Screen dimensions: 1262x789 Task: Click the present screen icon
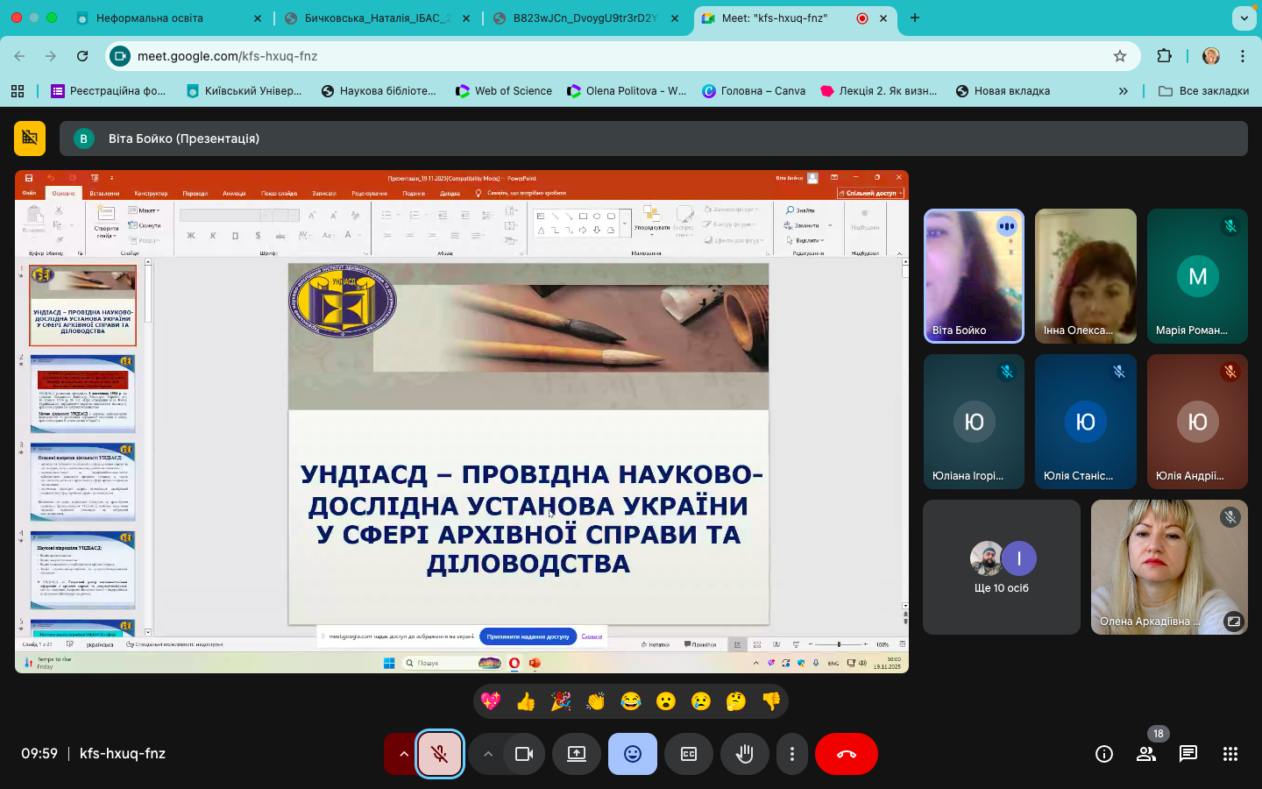(x=576, y=754)
